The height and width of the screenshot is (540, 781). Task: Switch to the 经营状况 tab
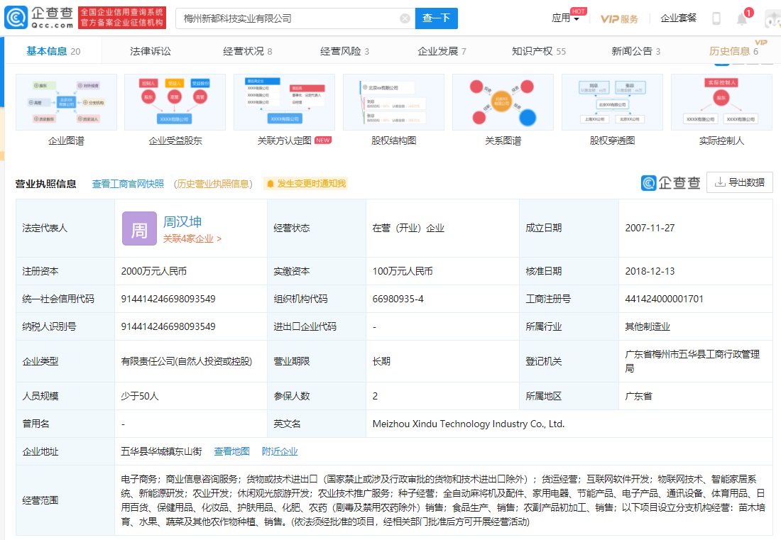tap(248, 51)
